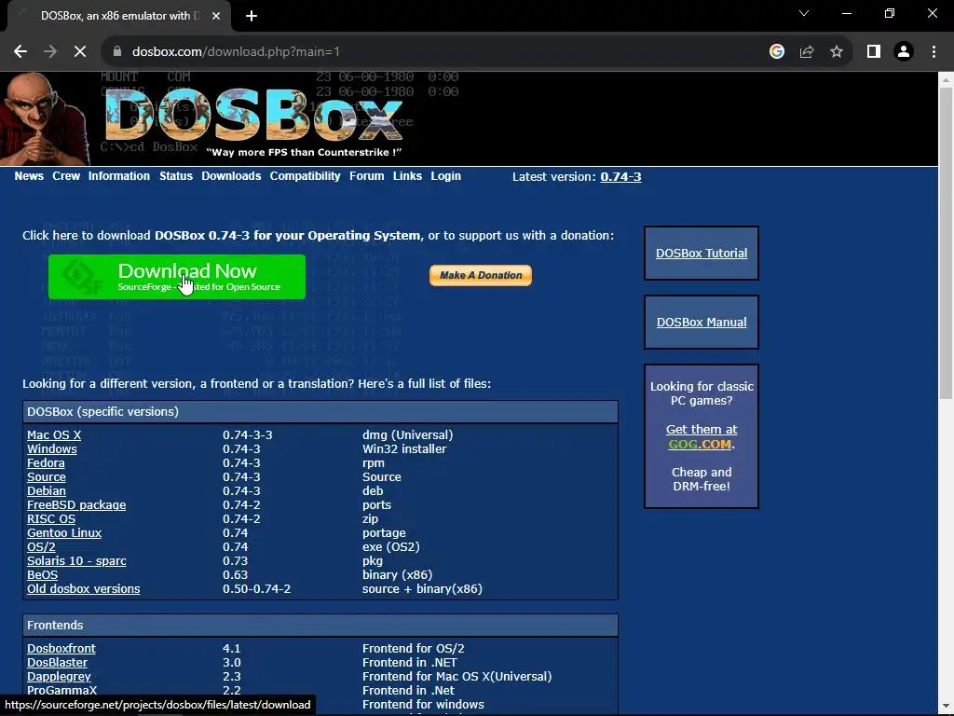Open the BeOS download link
This screenshot has width=954, height=716.
pos(42,574)
